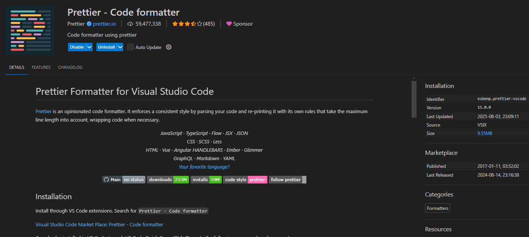Open the extension settings gear icon
The height and width of the screenshot is (237, 529).
coord(169,47)
